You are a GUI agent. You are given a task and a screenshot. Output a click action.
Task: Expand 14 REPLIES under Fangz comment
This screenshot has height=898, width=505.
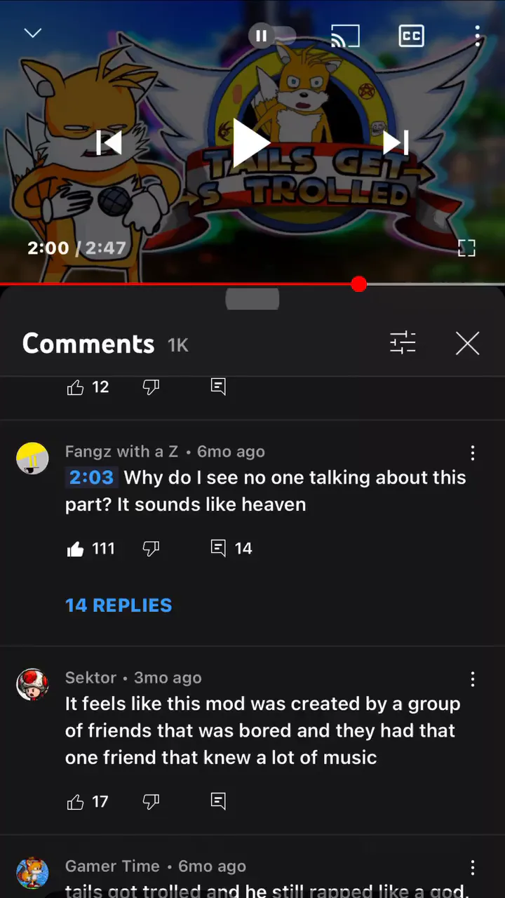[x=119, y=605]
